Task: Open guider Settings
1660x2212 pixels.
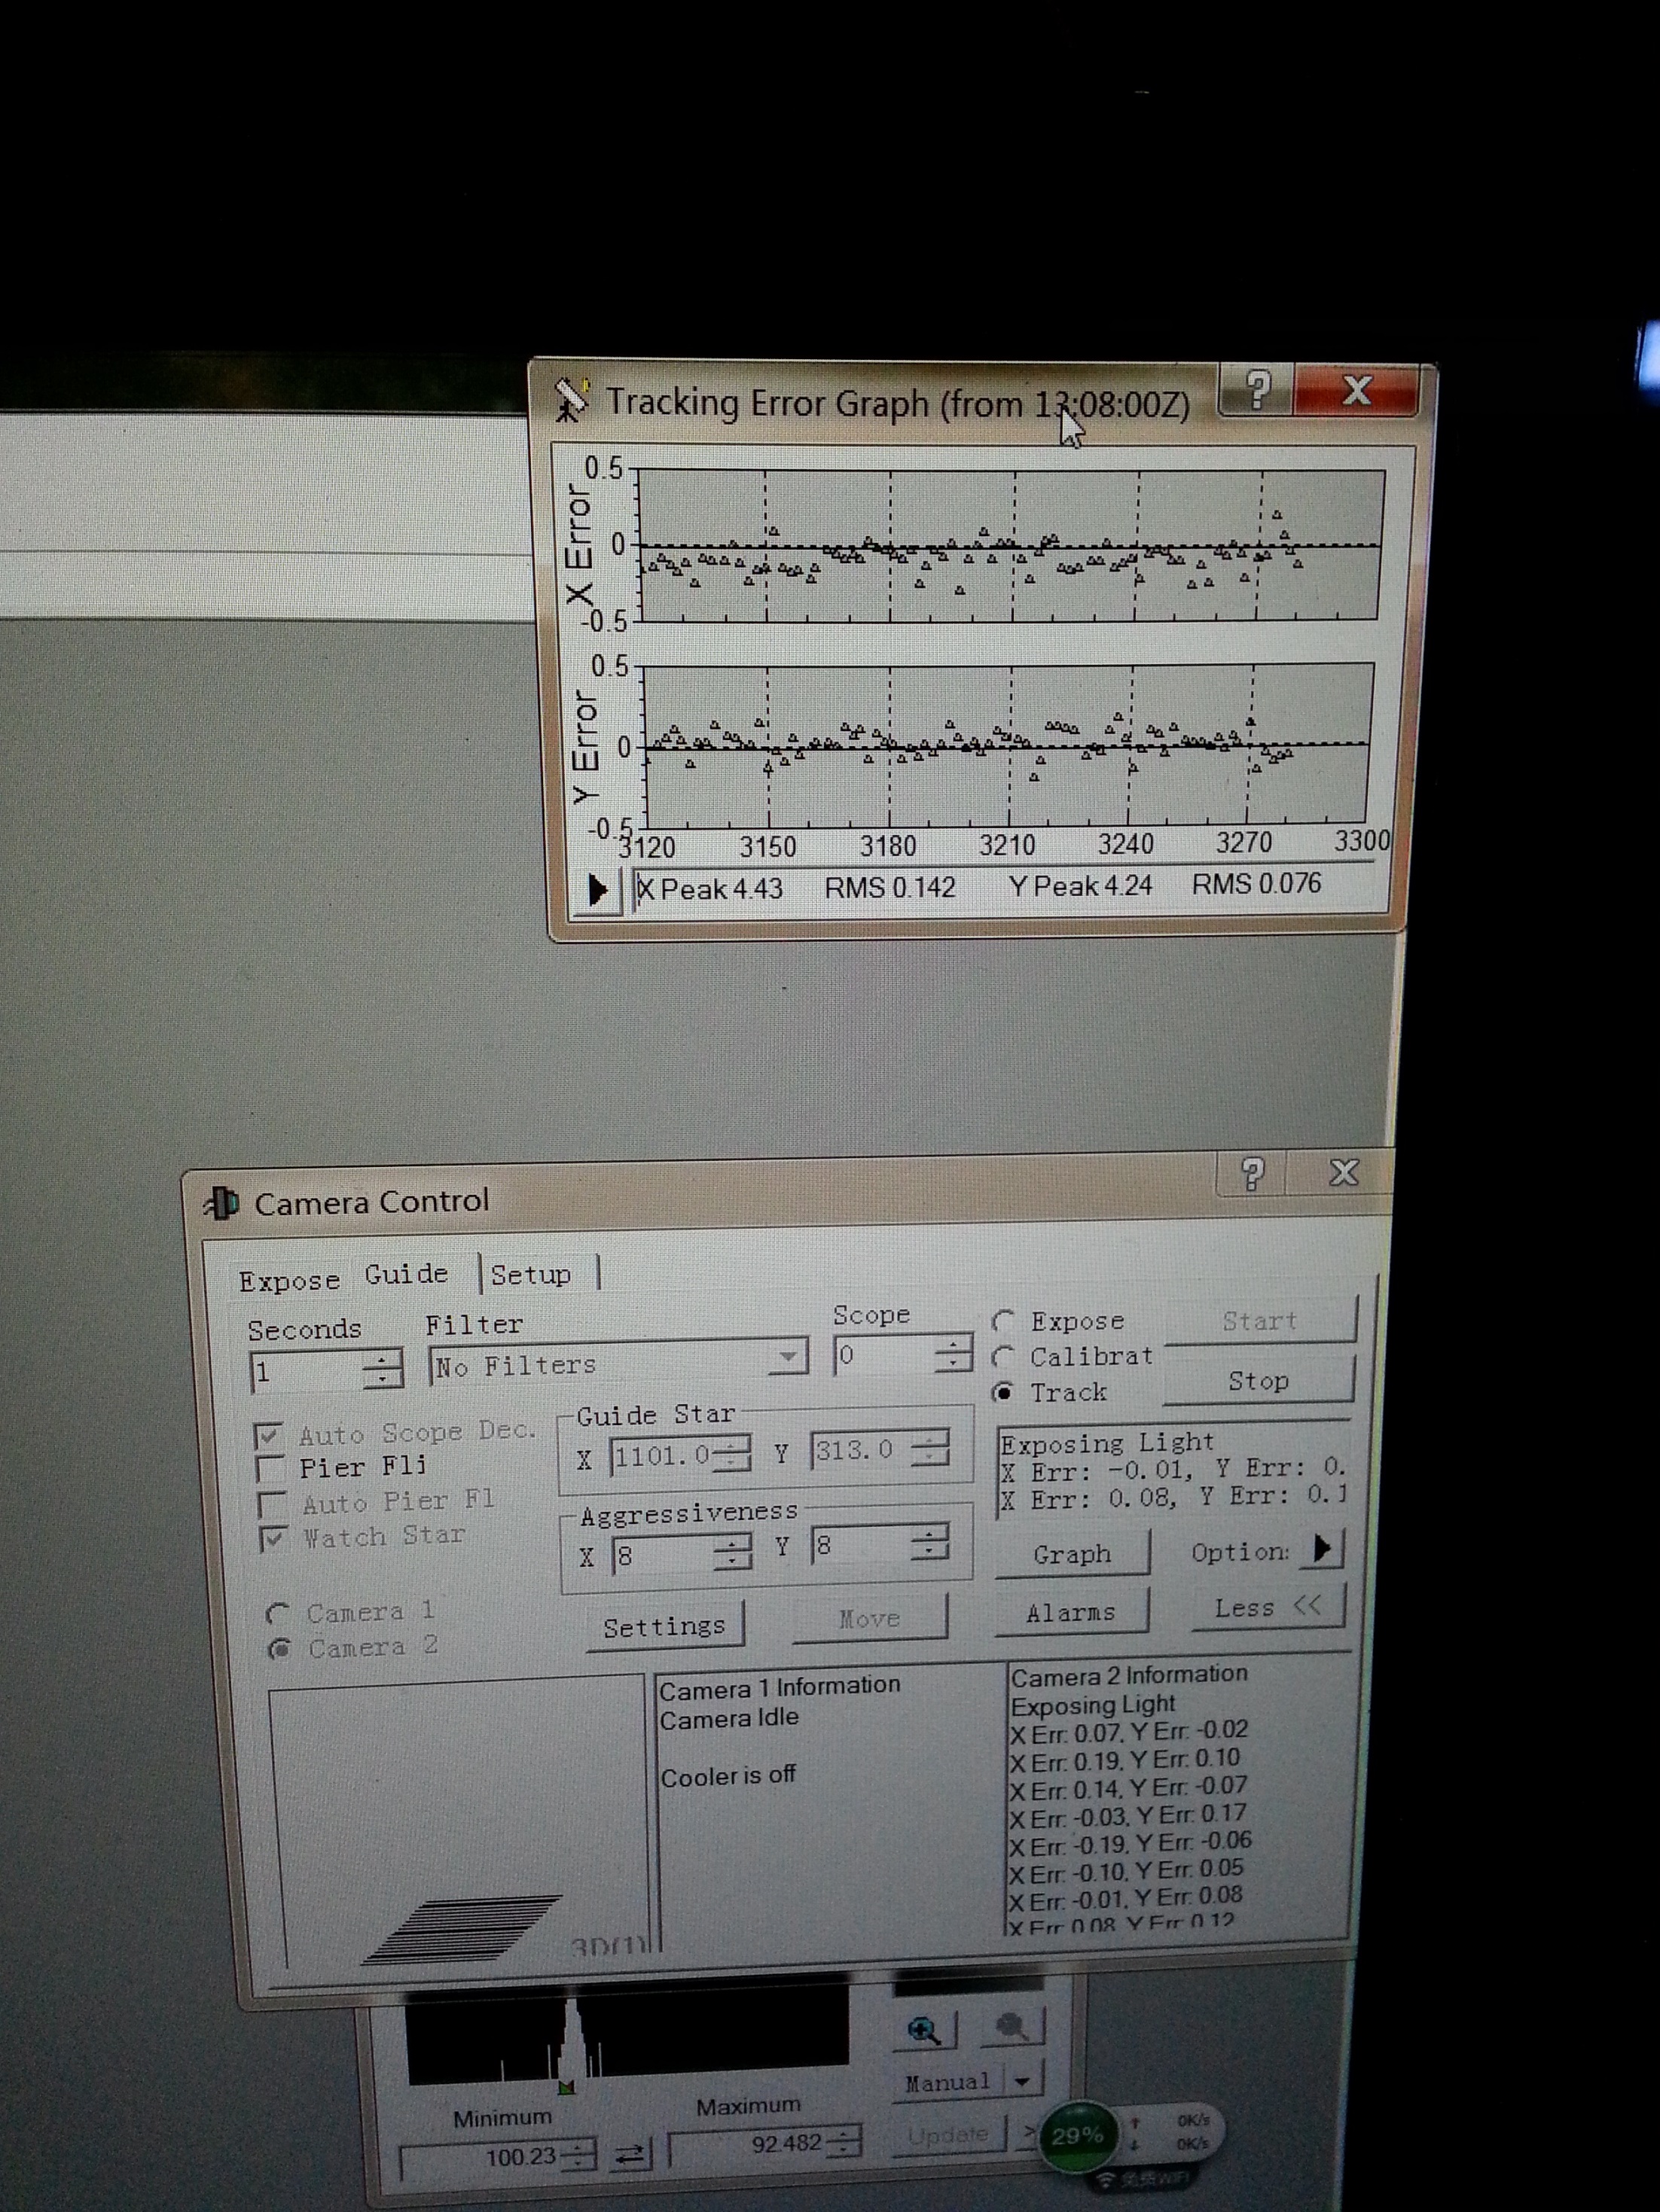Action: point(664,1627)
